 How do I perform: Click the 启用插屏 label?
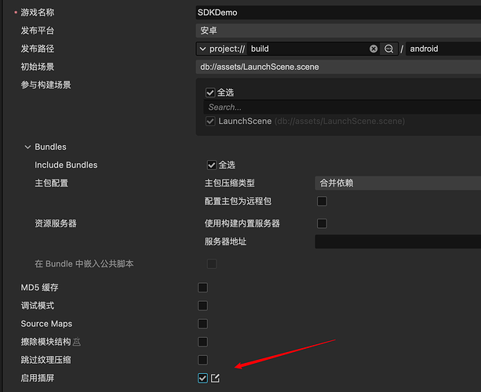point(38,378)
